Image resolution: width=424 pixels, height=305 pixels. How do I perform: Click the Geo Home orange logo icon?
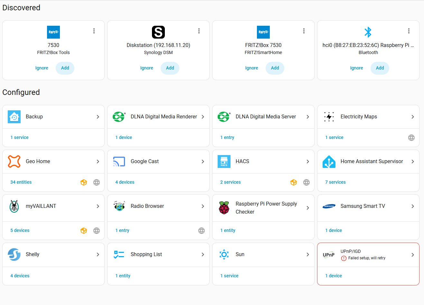tap(14, 162)
